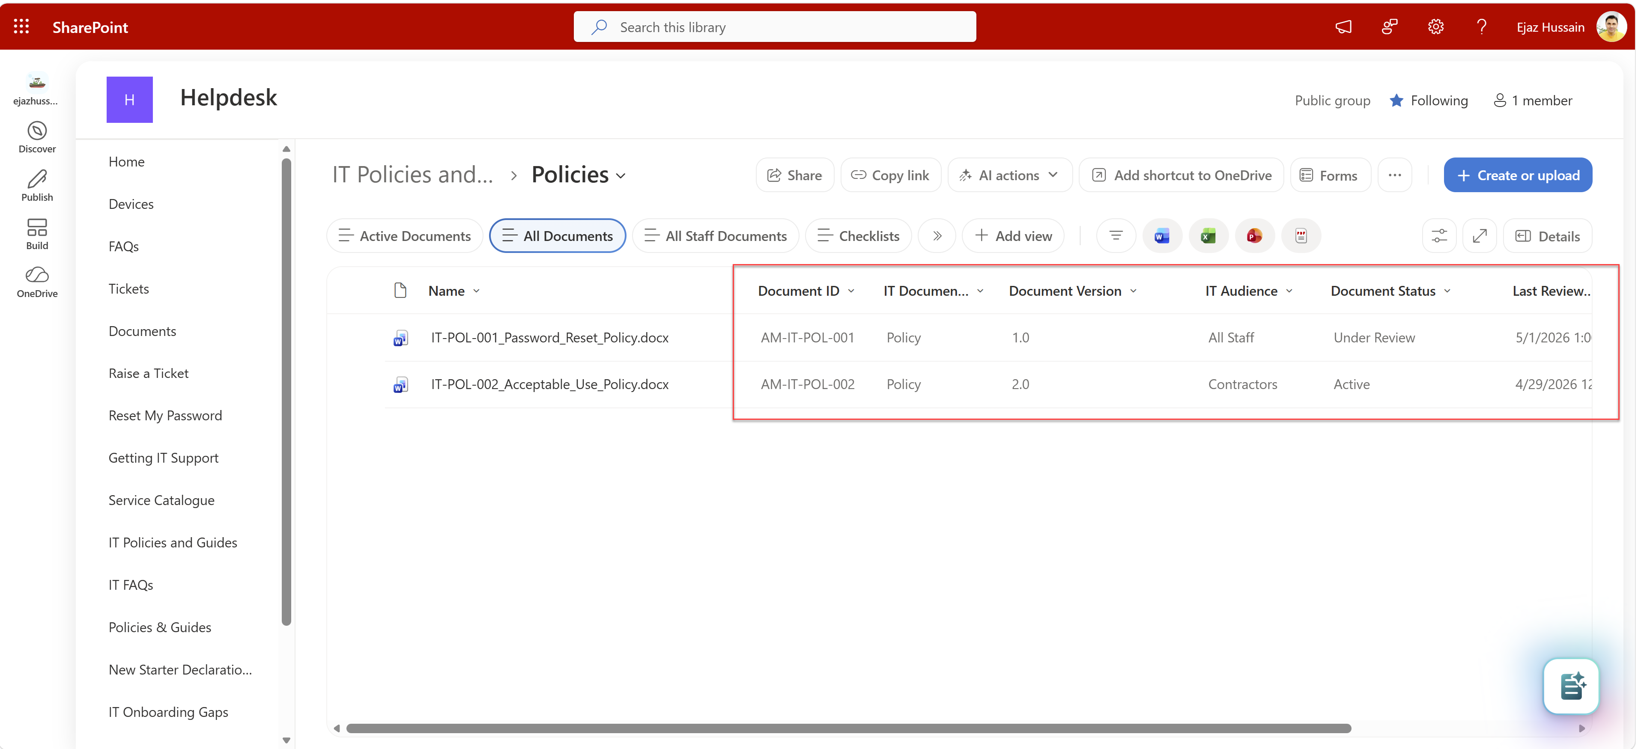Click the Search this library field
Image resolution: width=1638 pixels, height=749 pixels.
775,27
